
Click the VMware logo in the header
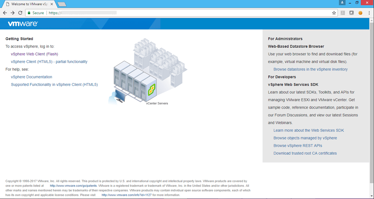(x=23, y=24)
